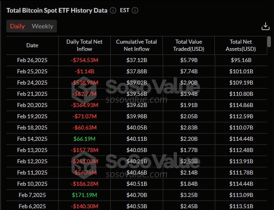Click Cumulative Total Net Inflow header
Screen dimensions: 274x210
[x=136, y=45]
